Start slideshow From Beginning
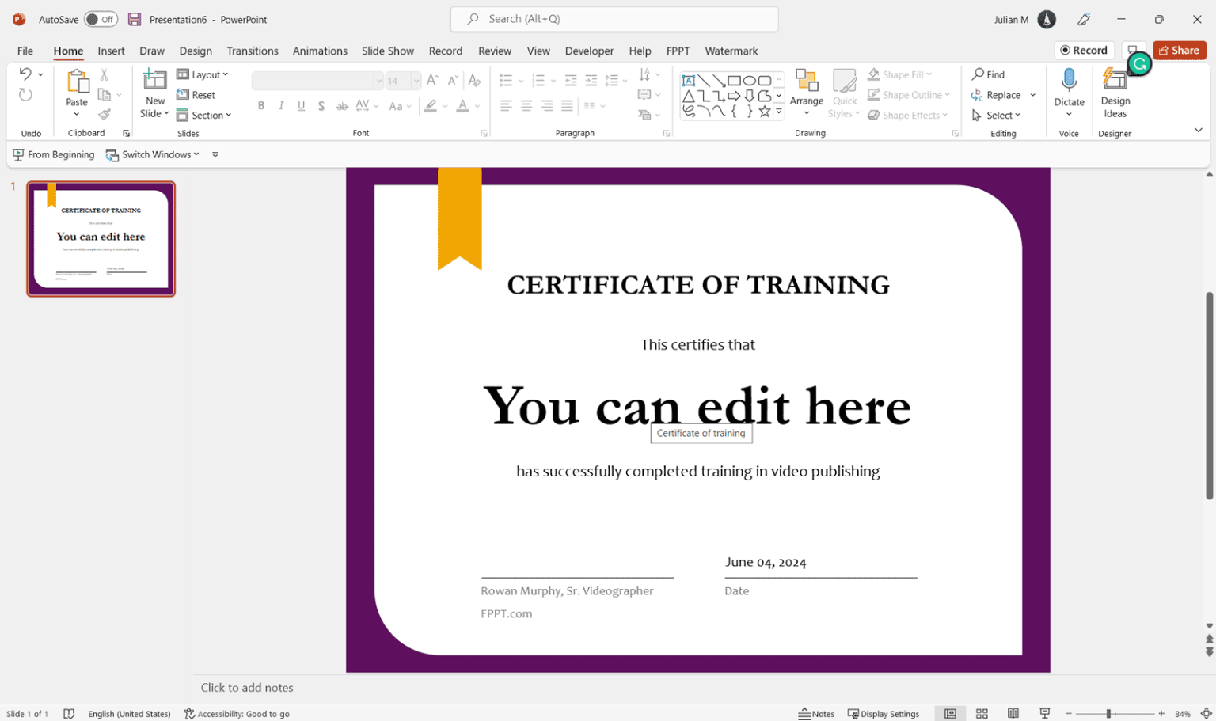 click(x=53, y=154)
